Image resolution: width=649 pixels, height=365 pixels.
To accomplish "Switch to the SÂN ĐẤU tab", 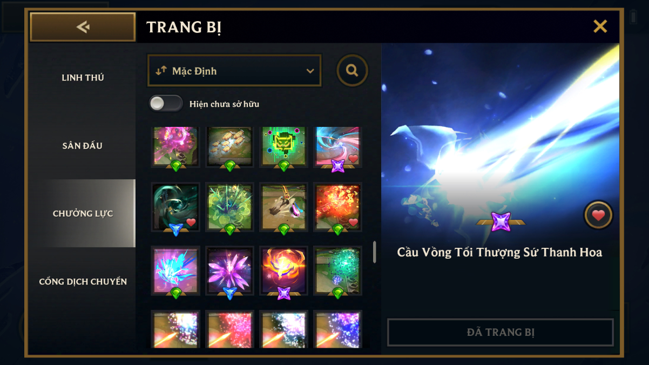I will click(83, 146).
